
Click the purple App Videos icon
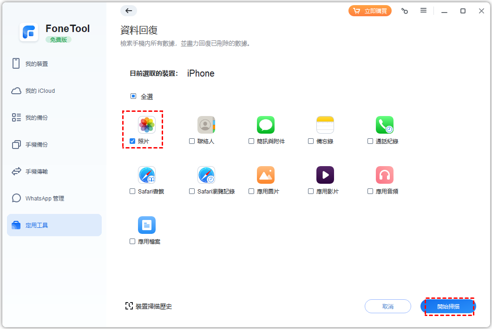pyautogui.click(x=325, y=175)
